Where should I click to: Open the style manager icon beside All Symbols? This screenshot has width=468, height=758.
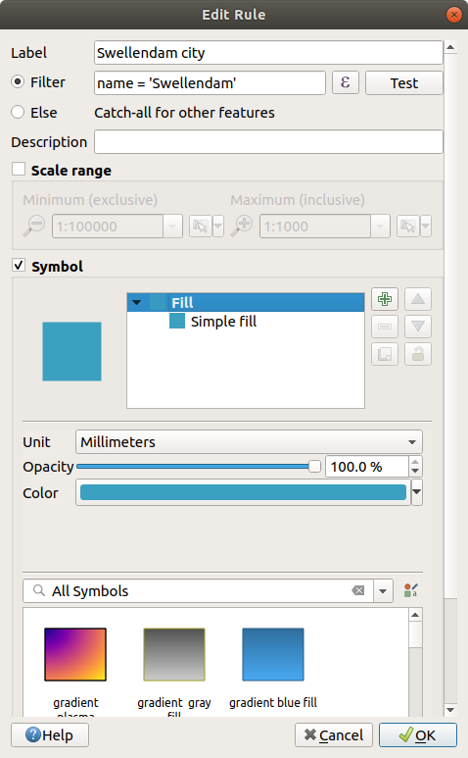[x=410, y=590]
